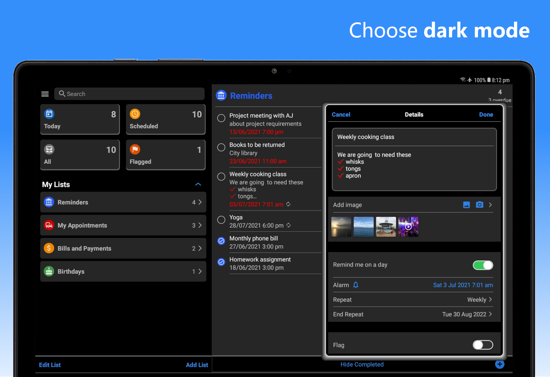Open the sunset photo thumbnail
Image resolution: width=550 pixels, height=377 pixels.
click(341, 227)
